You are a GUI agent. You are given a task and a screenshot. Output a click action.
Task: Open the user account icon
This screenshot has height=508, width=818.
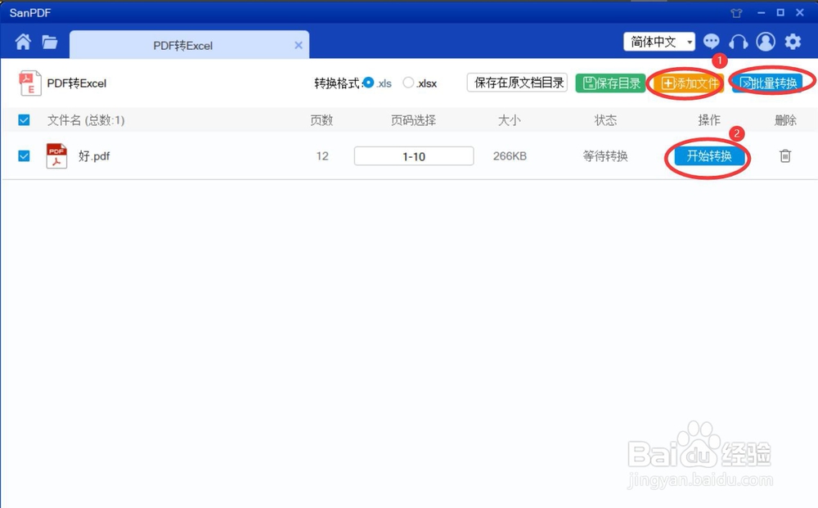[x=766, y=40]
